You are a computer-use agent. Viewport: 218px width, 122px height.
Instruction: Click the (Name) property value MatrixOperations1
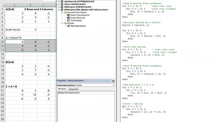pyautogui.click(x=89, y=93)
